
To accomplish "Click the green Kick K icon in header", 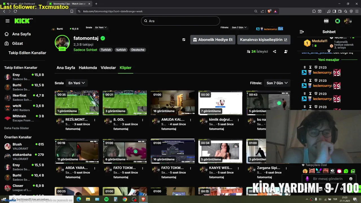I will tap(337, 21).
